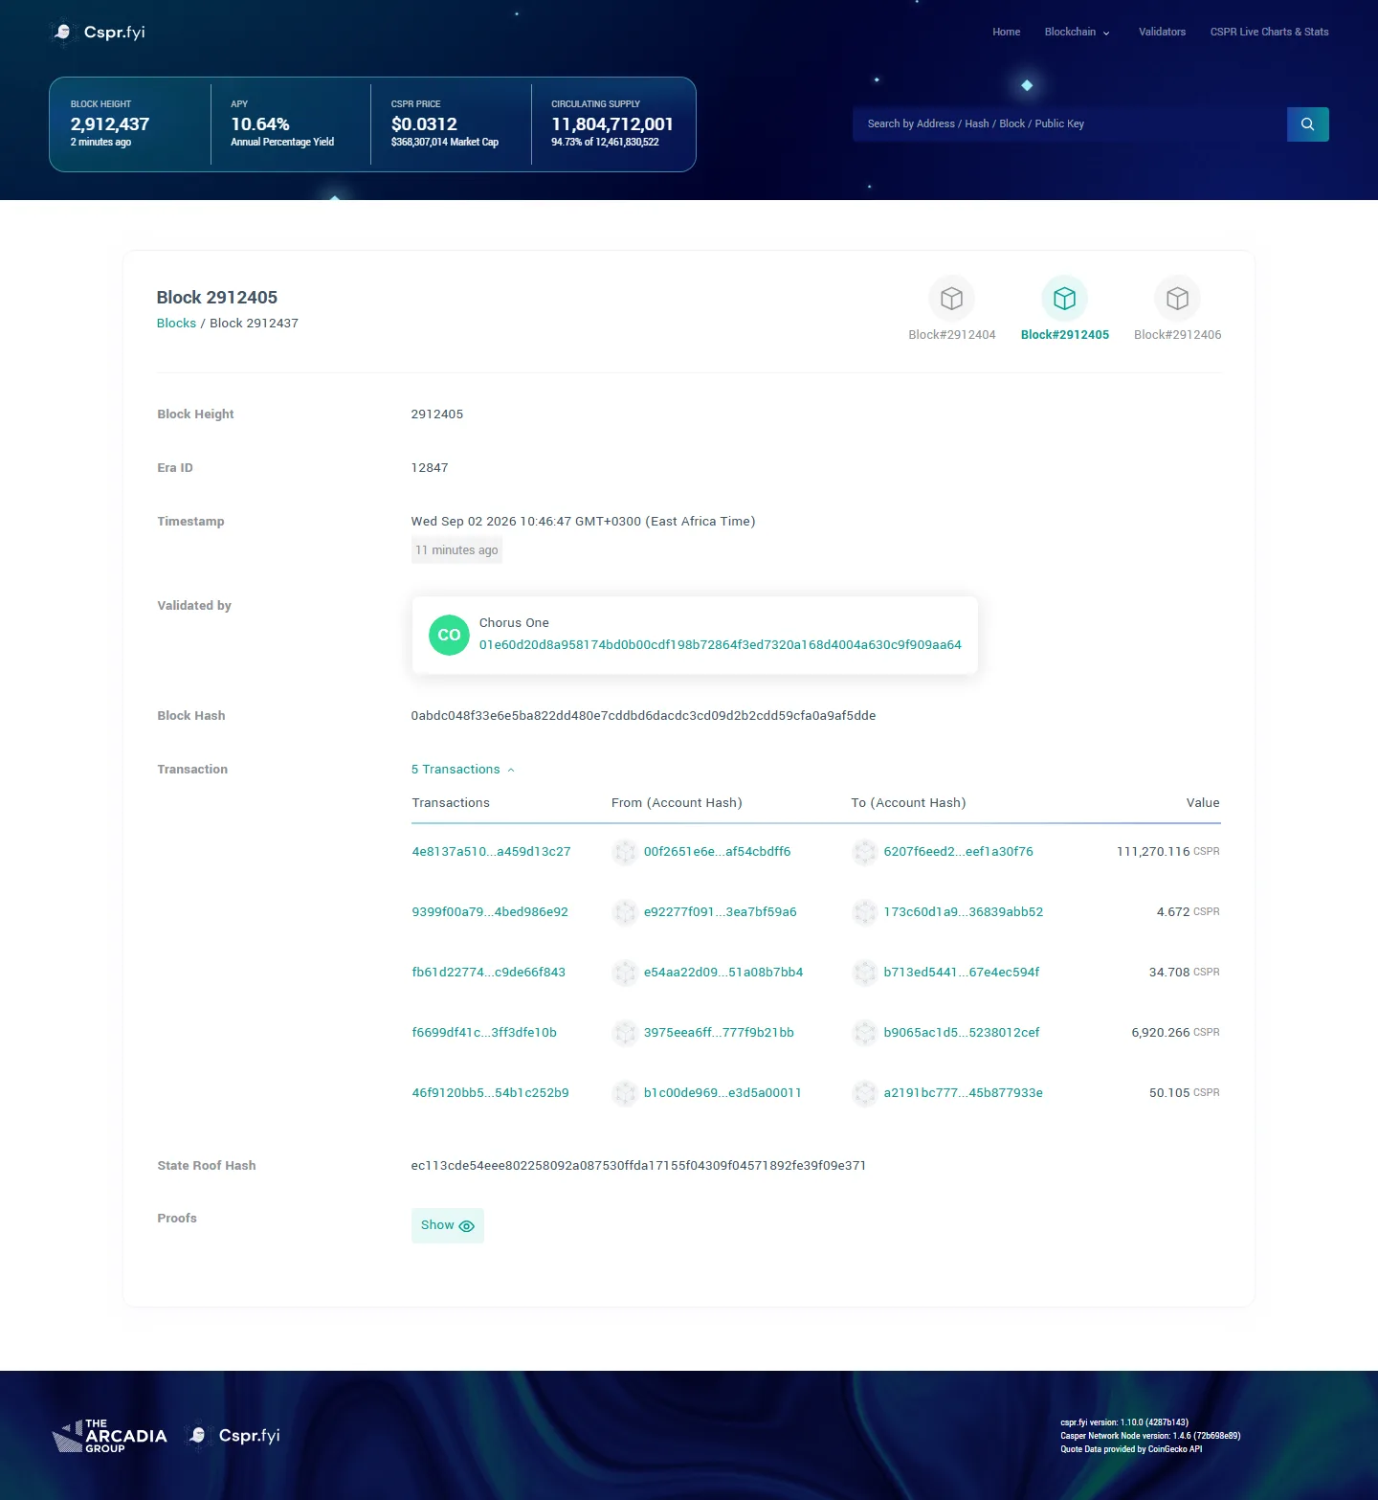1378x1500 pixels.
Task: Open sender account e92277f091...3ea7bf59a6
Action: coord(720,912)
